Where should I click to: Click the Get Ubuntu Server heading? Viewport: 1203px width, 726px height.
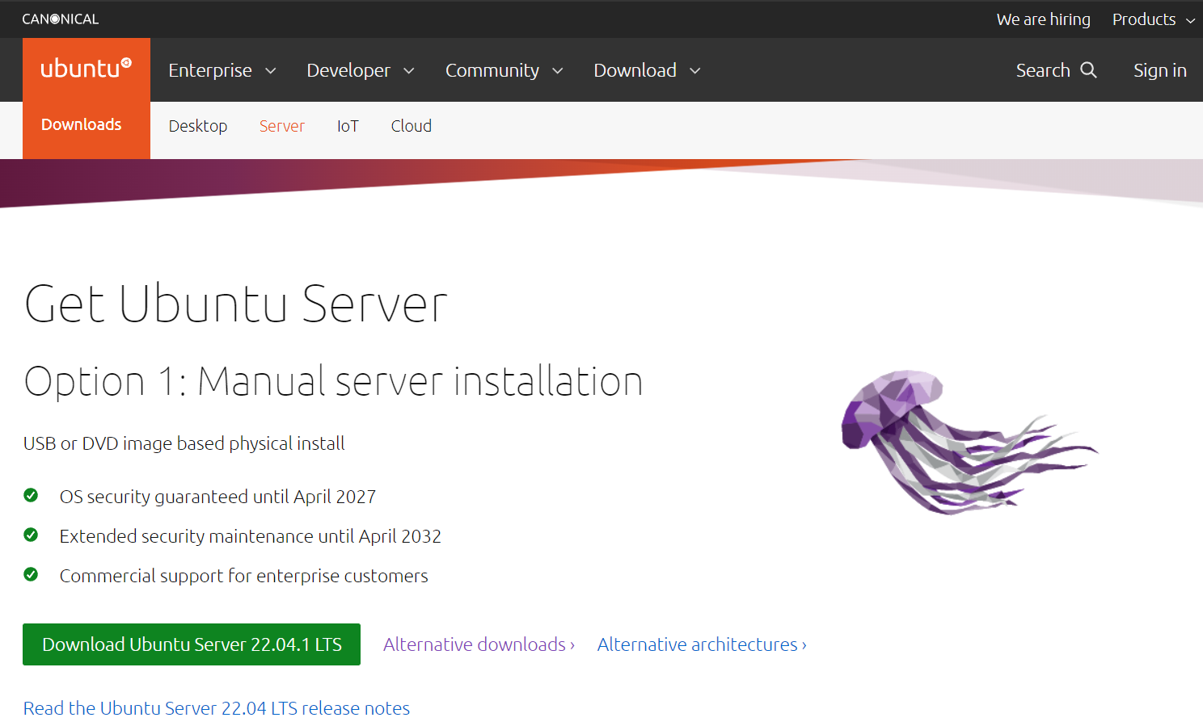coord(235,304)
